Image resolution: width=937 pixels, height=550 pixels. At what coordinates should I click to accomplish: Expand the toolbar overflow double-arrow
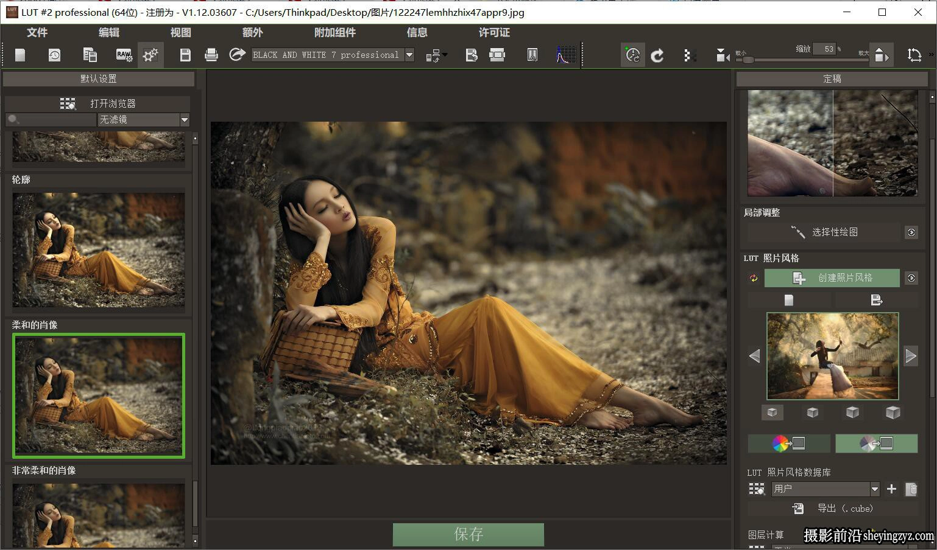(931, 55)
